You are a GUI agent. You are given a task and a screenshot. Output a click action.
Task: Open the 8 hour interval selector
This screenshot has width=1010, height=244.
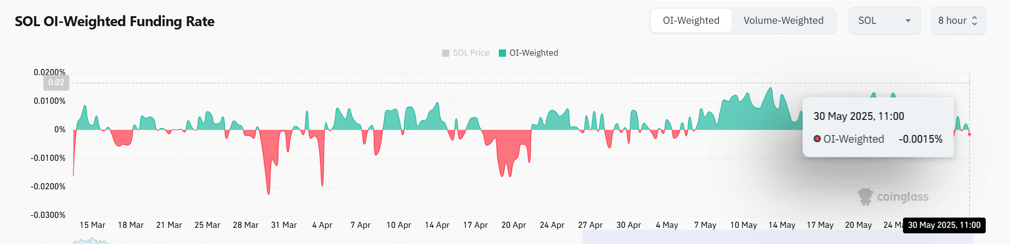[x=958, y=20]
